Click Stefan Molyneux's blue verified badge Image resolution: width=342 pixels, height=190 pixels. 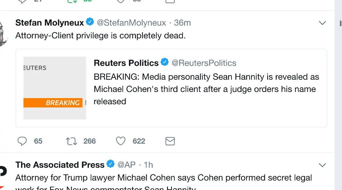pos(90,22)
